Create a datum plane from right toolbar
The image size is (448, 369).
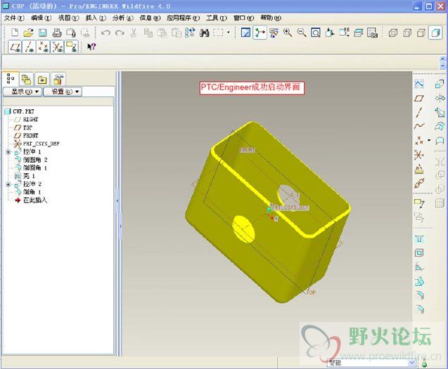click(x=419, y=98)
